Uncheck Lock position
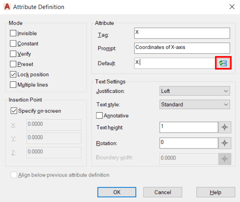 pos(13,74)
